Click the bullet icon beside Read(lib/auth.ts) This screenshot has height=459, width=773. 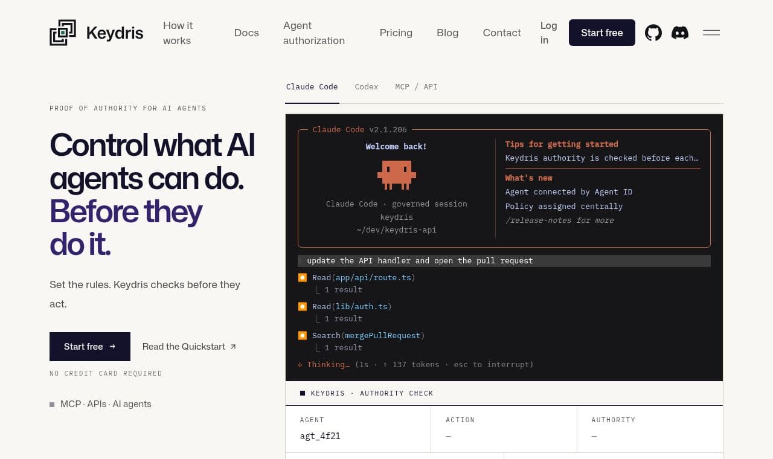(303, 307)
